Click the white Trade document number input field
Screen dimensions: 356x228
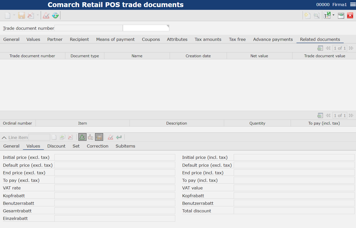tap(146, 28)
